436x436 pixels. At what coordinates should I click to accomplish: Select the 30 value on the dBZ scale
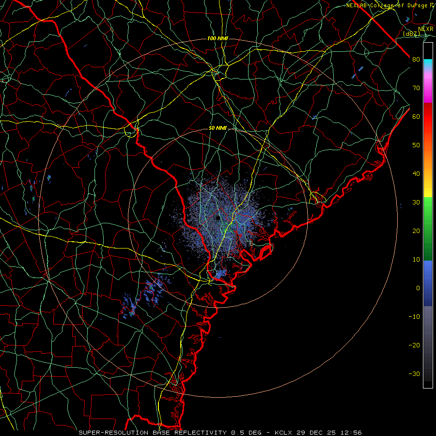[x=416, y=202]
